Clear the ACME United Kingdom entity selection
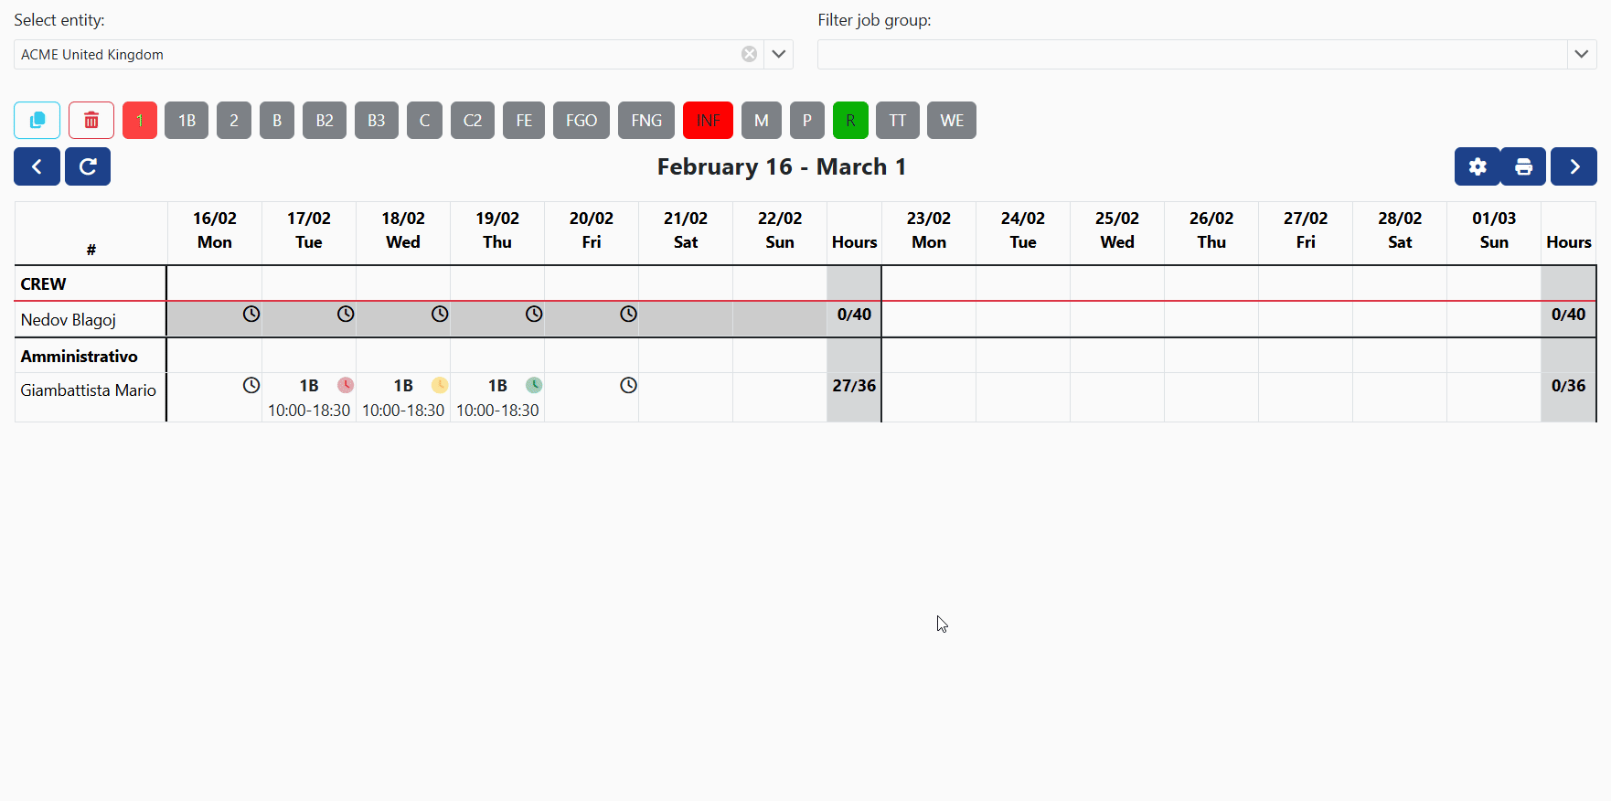This screenshot has height=801, width=1611. point(749,54)
